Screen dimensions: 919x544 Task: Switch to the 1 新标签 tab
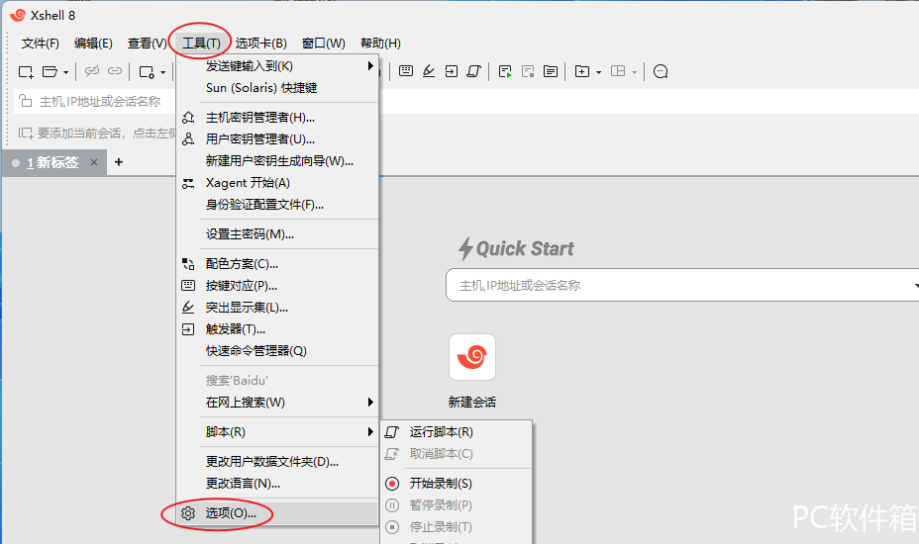click(52, 163)
